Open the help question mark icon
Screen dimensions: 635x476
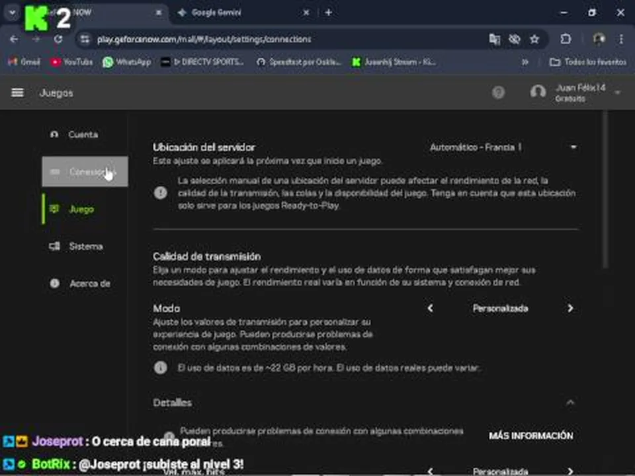coord(498,93)
